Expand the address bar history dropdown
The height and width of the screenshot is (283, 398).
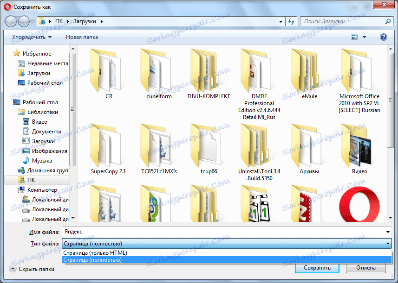pos(281,21)
